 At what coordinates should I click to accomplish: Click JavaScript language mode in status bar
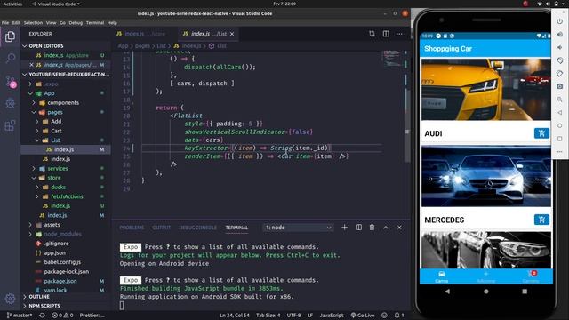pos(332,316)
